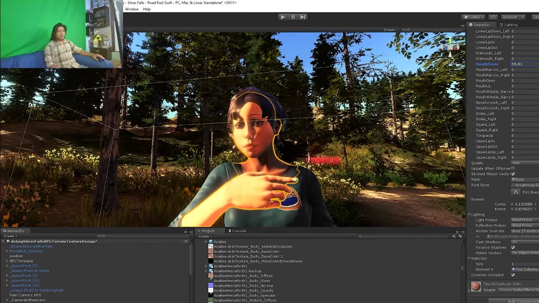Click the AnaliseHenceforth1-backup prefab icon
Viewport: 539px width, 303px height.
click(211, 271)
